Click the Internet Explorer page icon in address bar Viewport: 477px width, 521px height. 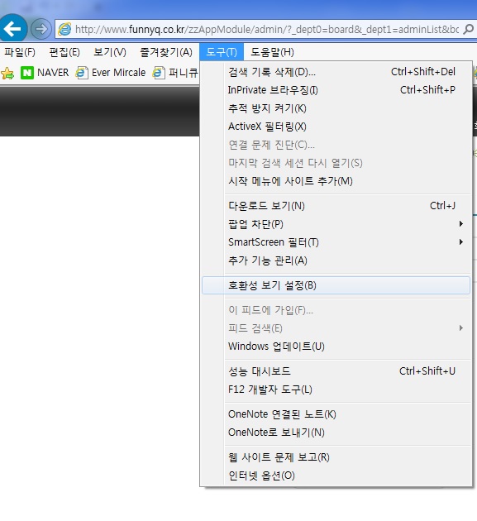click(64, 29)
